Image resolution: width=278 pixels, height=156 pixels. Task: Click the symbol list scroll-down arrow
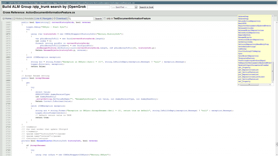pyautogui.click(x=273, y=82)
